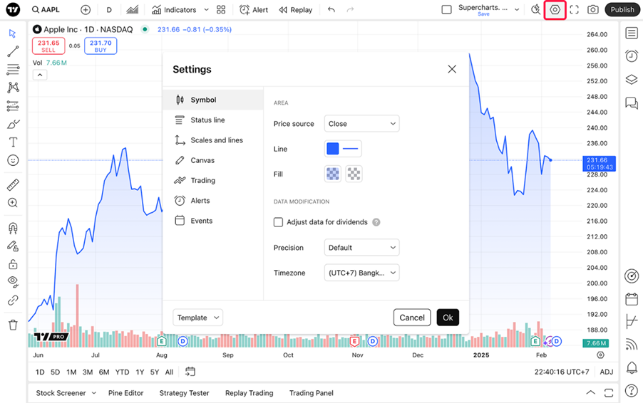Open the Alerts settings tab
This screenshot has width=643, height=403.
coord(213,200)
